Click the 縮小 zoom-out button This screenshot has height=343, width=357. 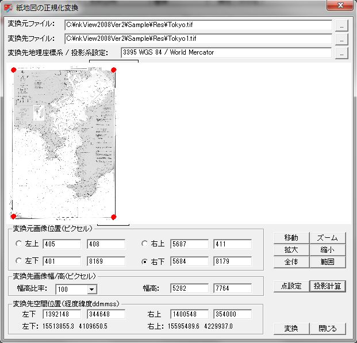point(327,250)
